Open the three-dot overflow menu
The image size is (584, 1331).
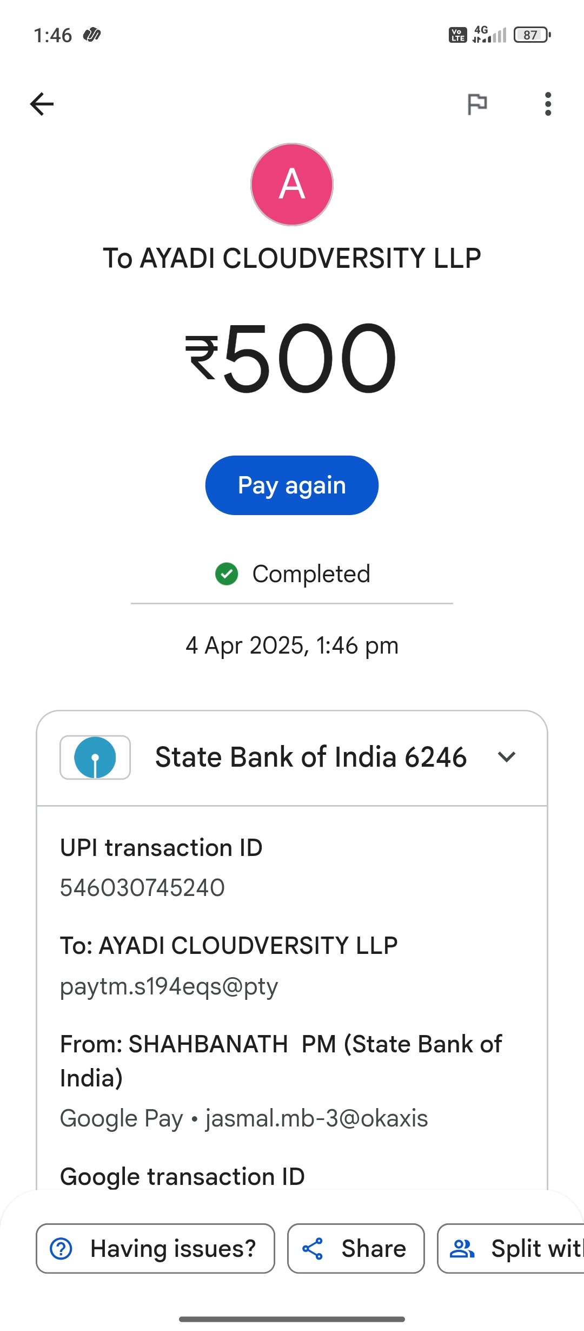point(548,104)
